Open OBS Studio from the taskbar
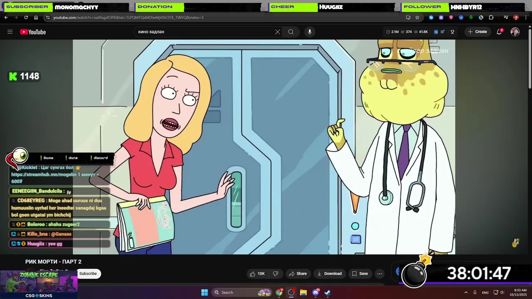532x299 pixels. point(291,292)
